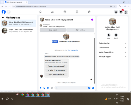This screenshot has height=105, width=131.
Task: Mute this conversation with the bell button
Action: pyautogui.click(x=109, y=35)
